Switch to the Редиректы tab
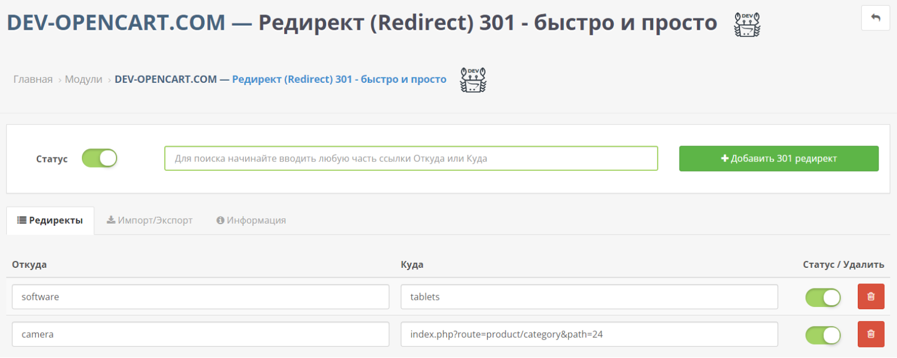The height and width of the screenshot is (358, 897). [50, 220]
